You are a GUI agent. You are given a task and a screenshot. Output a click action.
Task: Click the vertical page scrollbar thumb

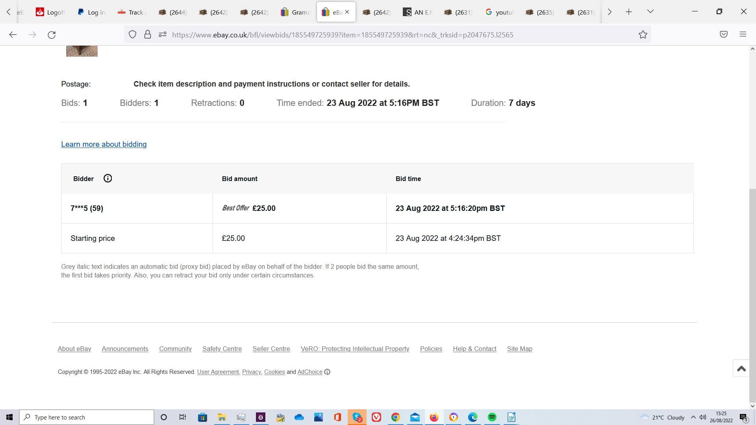(752, 295)
